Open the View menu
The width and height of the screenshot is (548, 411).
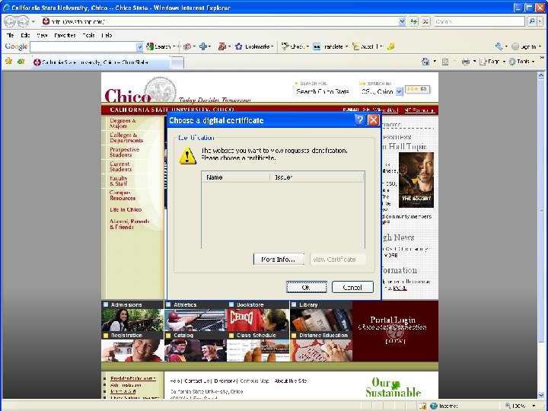tap(42, 35)
